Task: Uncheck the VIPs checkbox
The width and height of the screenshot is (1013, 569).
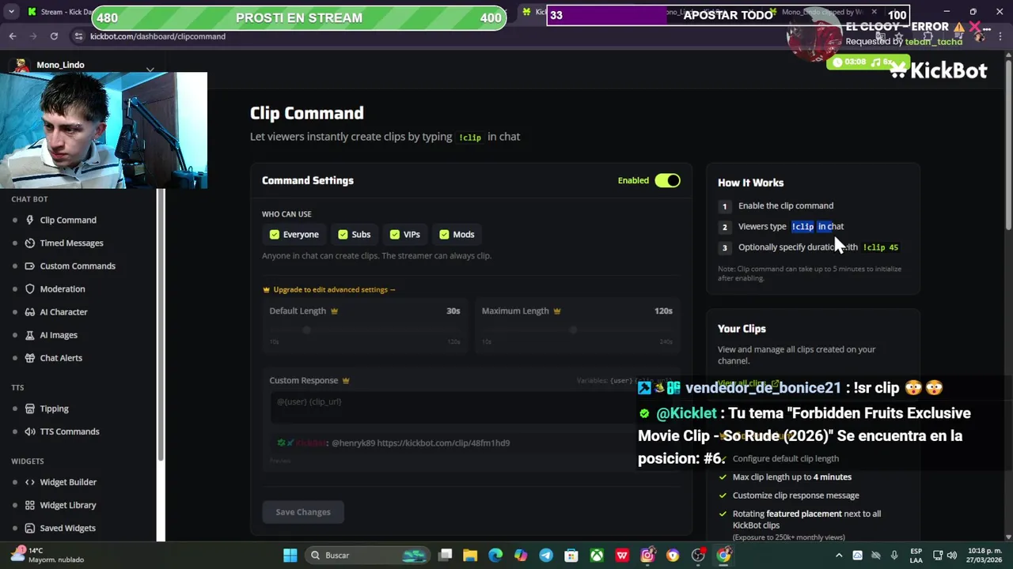Action: [x=394, y=234]
